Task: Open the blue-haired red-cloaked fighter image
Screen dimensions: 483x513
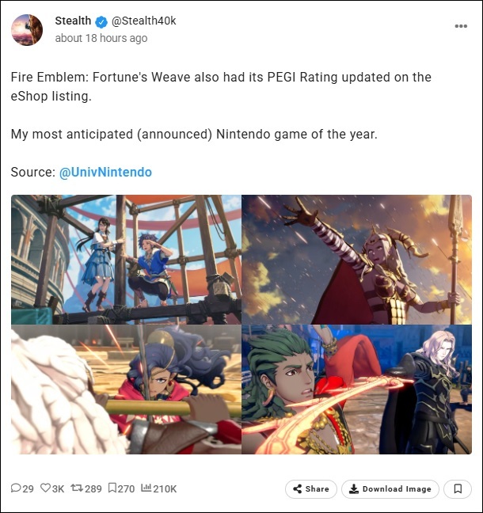Action: click(x=126, y=389)
